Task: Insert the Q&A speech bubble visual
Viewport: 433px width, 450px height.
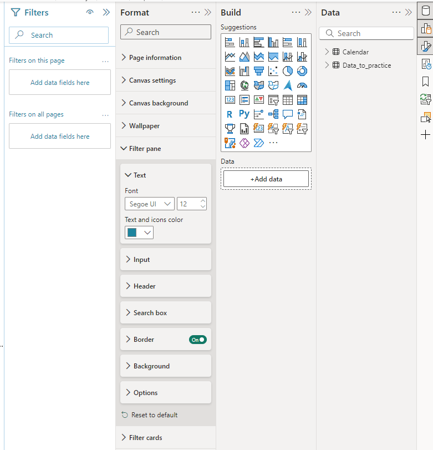Action: click(288, 114)
